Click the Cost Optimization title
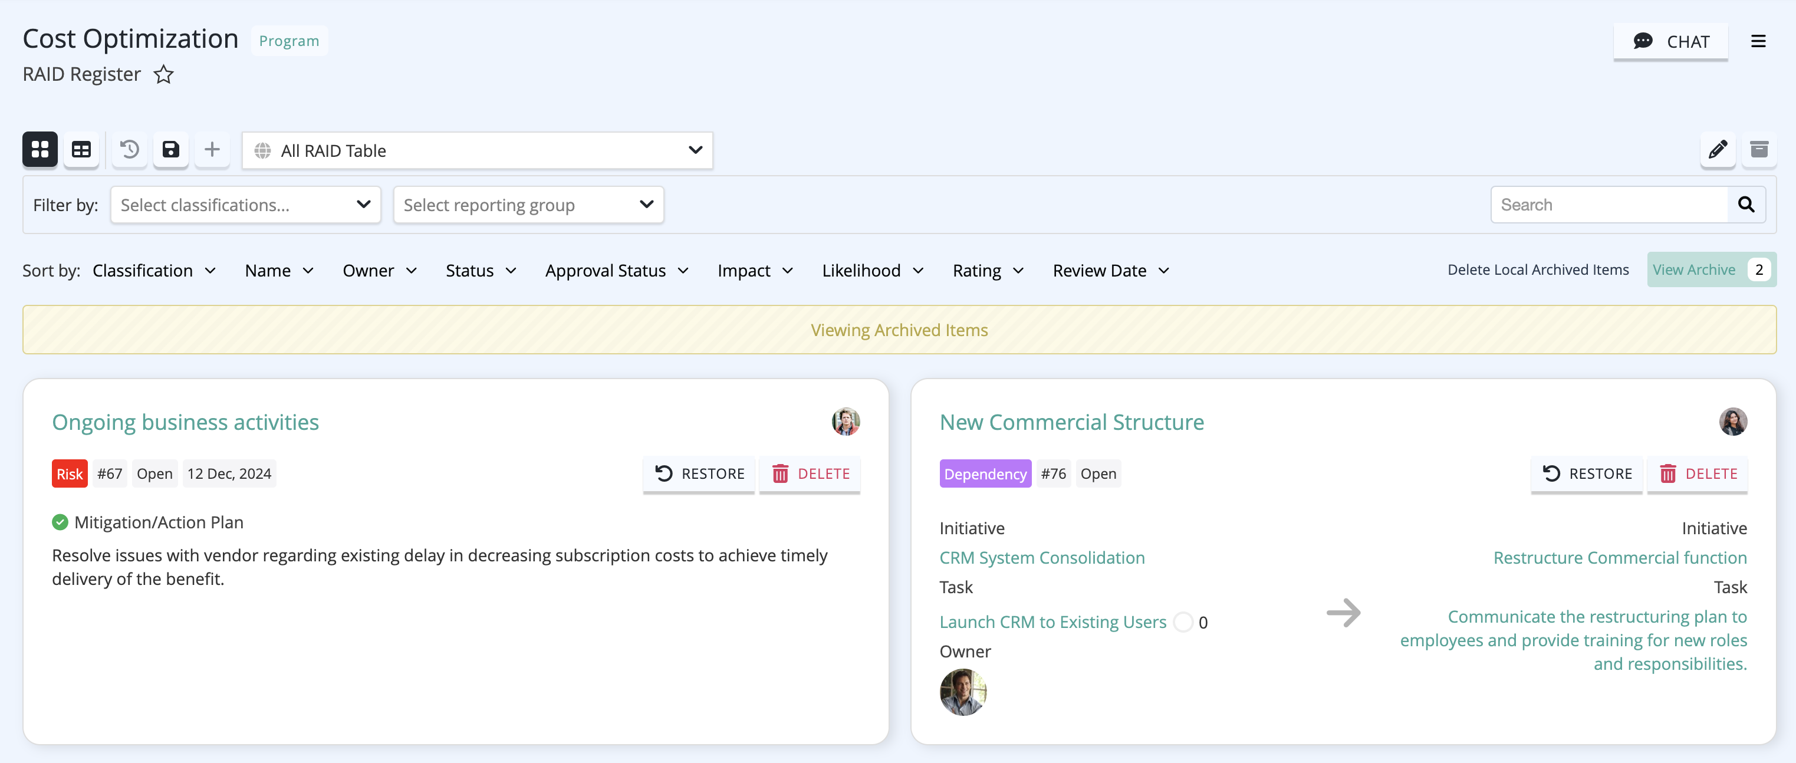1796x763 pixels. pyautogui.click(x=130, y=39)
